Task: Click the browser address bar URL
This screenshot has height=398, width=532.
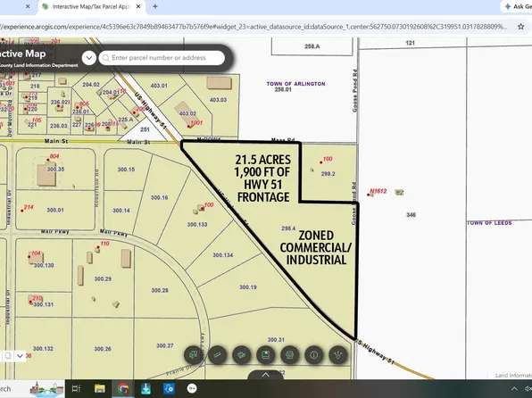Action: point(254,27)
